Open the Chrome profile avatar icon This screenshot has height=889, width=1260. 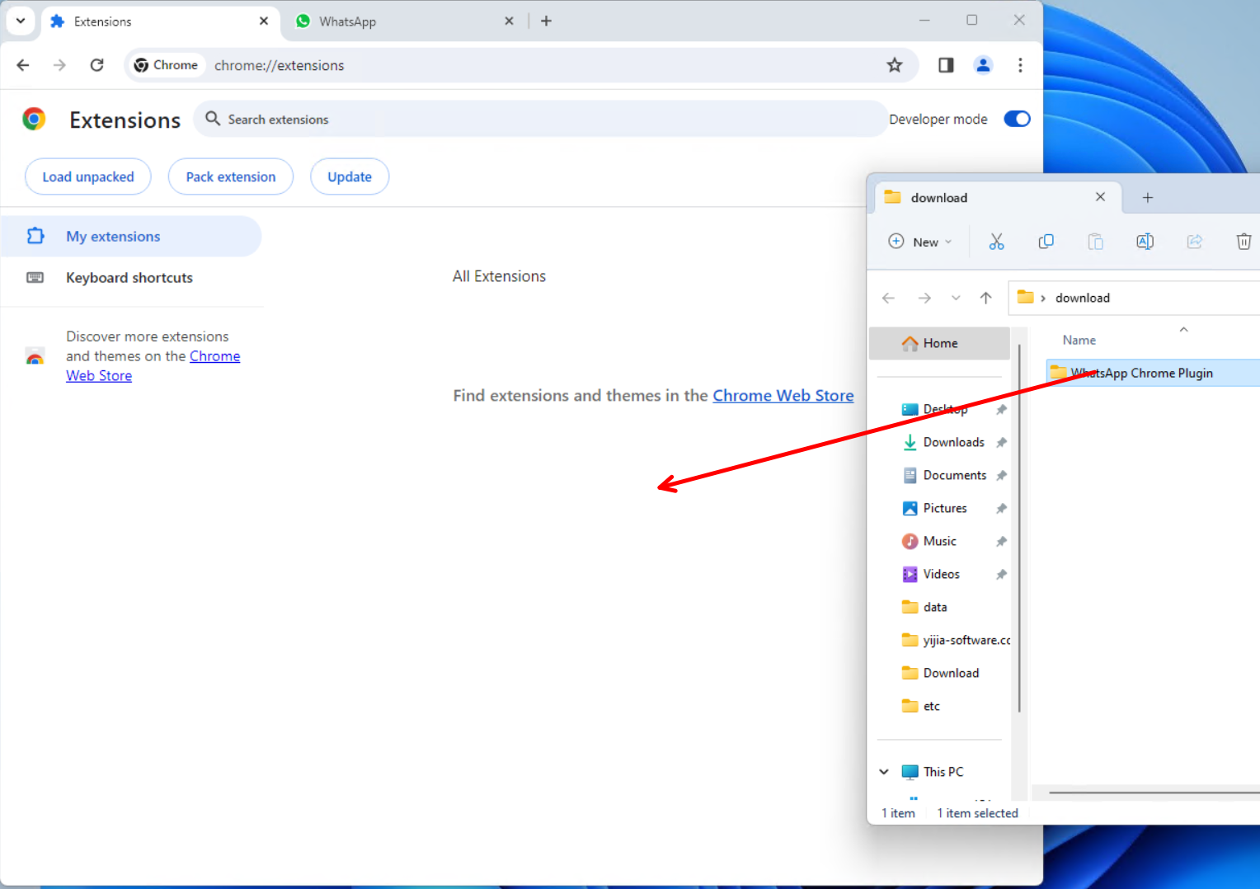click(x=983, y=65)
